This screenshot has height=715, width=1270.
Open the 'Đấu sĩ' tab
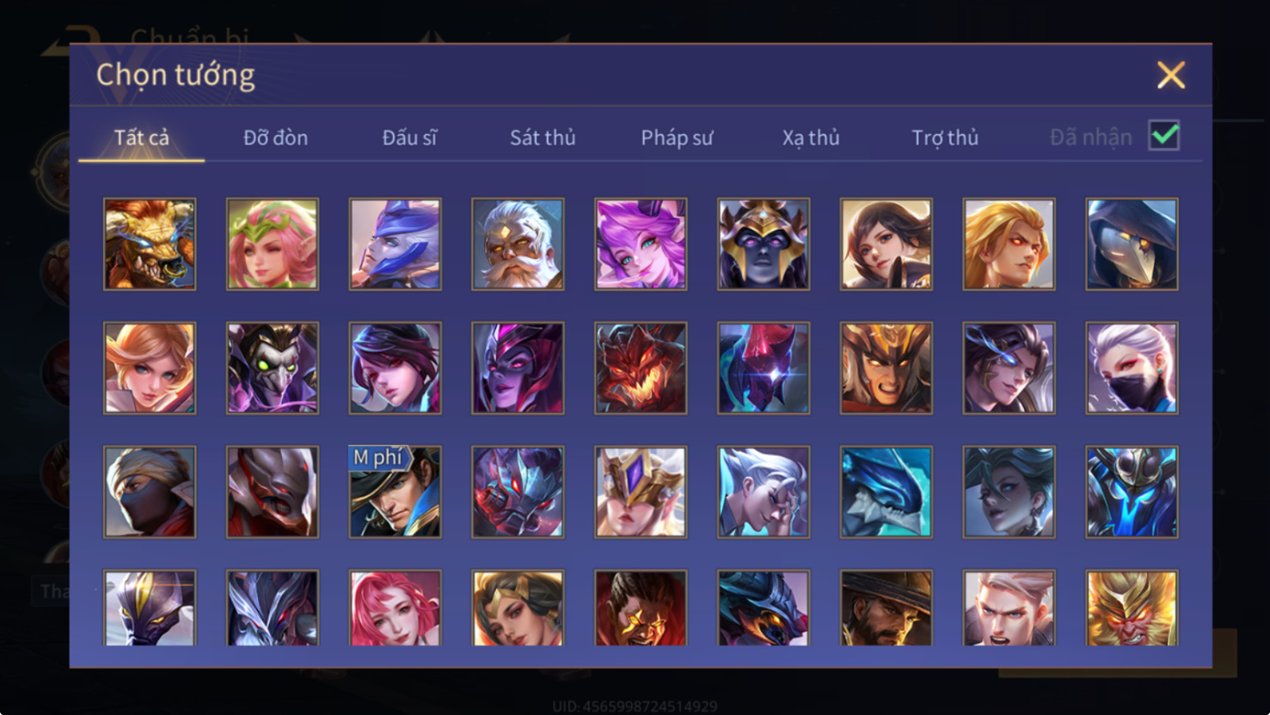click(x=409, y=138)
